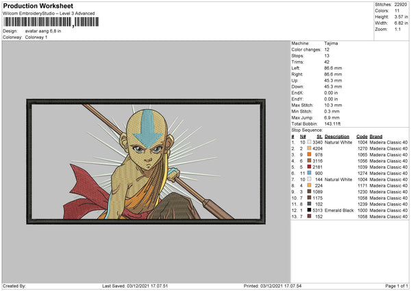Click the dark brown swatch next to 1089

(x=310, y=191)
